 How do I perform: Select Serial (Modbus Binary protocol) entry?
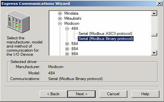(106, 39)
